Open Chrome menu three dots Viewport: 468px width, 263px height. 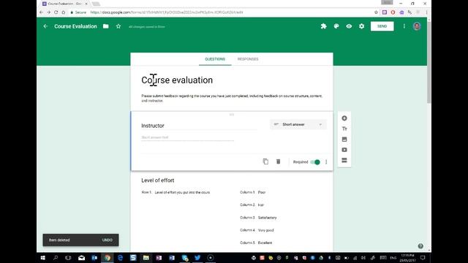click(426, 12)
